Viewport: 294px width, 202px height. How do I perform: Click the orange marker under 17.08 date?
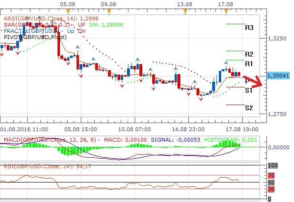228,10
